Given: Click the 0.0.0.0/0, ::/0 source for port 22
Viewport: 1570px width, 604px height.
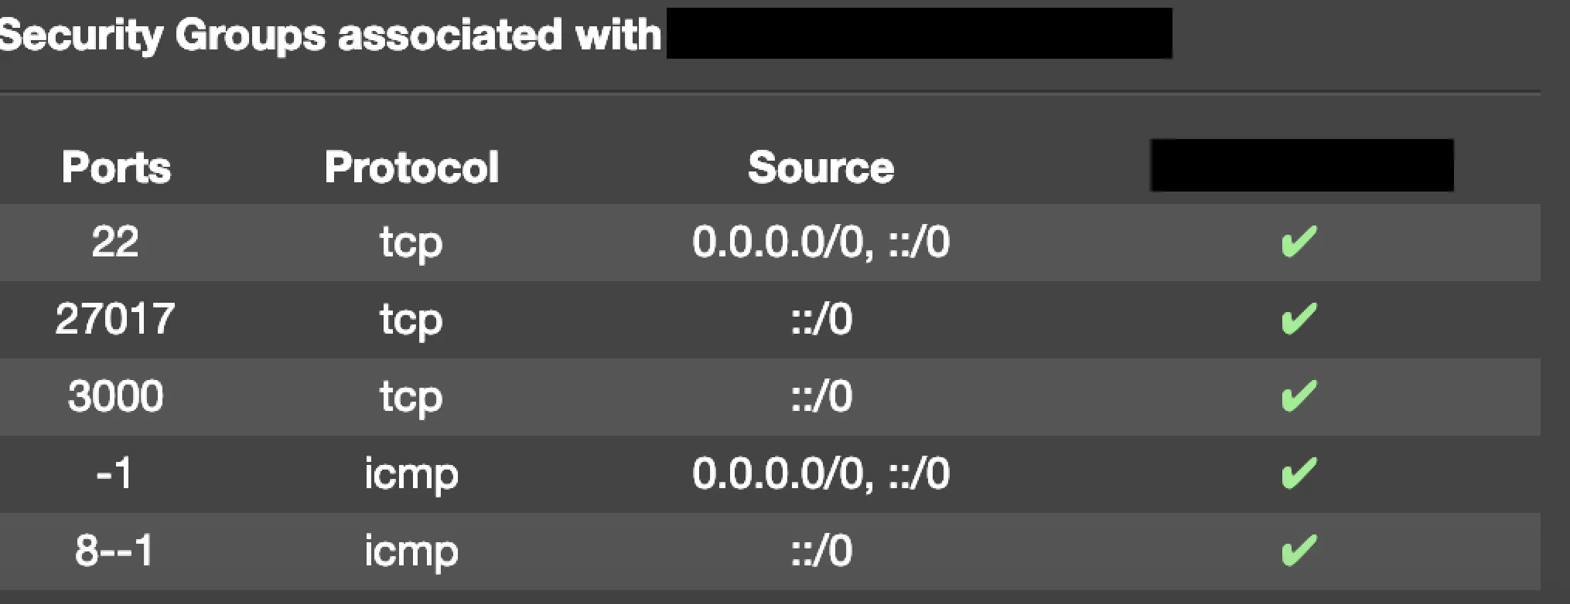Looking at the screenshot, I should tap(821, 242).
